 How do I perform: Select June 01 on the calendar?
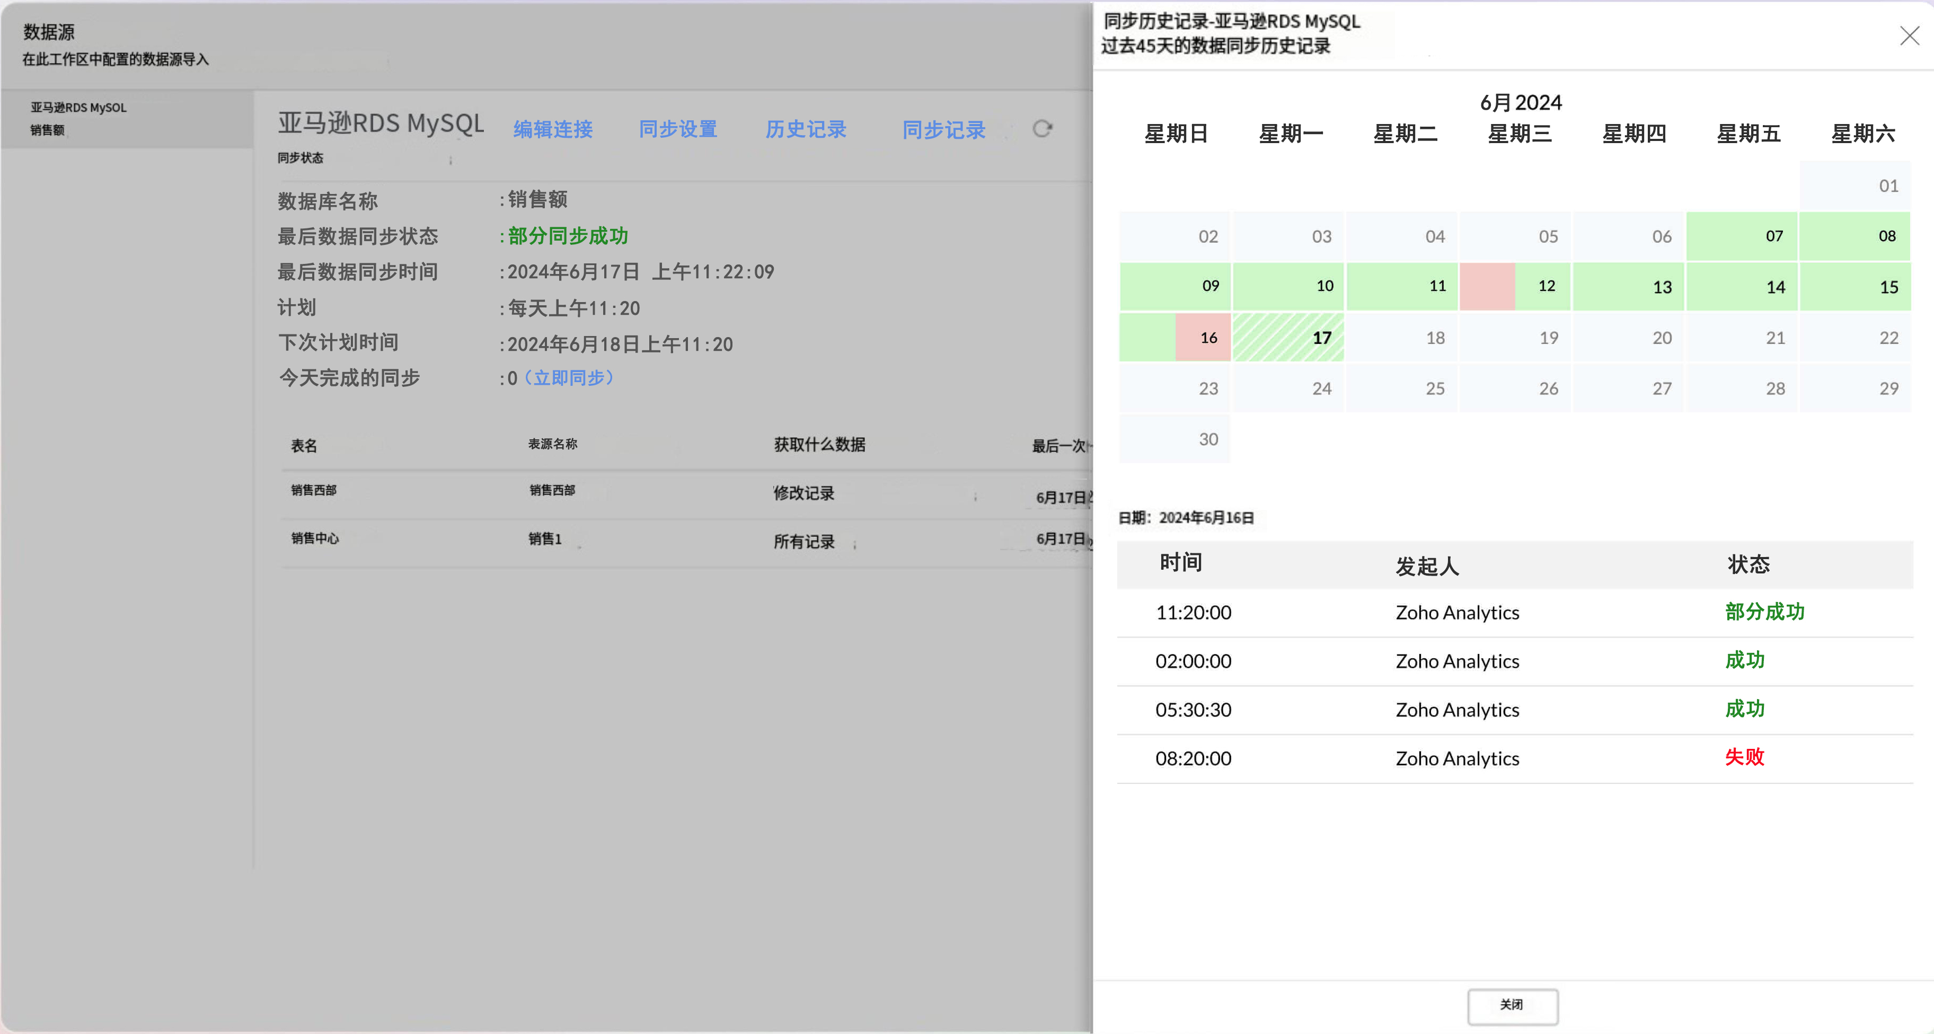[1855, 185]
